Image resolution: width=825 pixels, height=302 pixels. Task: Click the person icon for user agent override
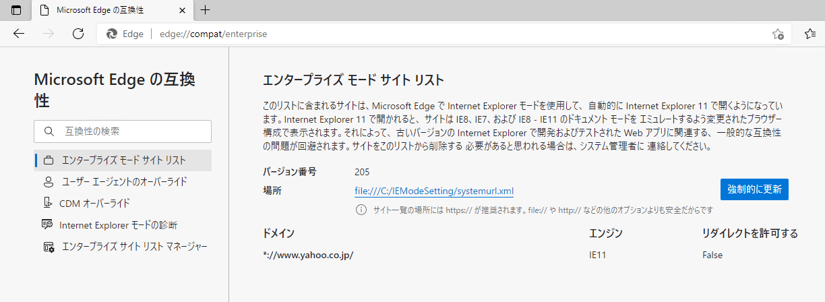coord(49,181)
